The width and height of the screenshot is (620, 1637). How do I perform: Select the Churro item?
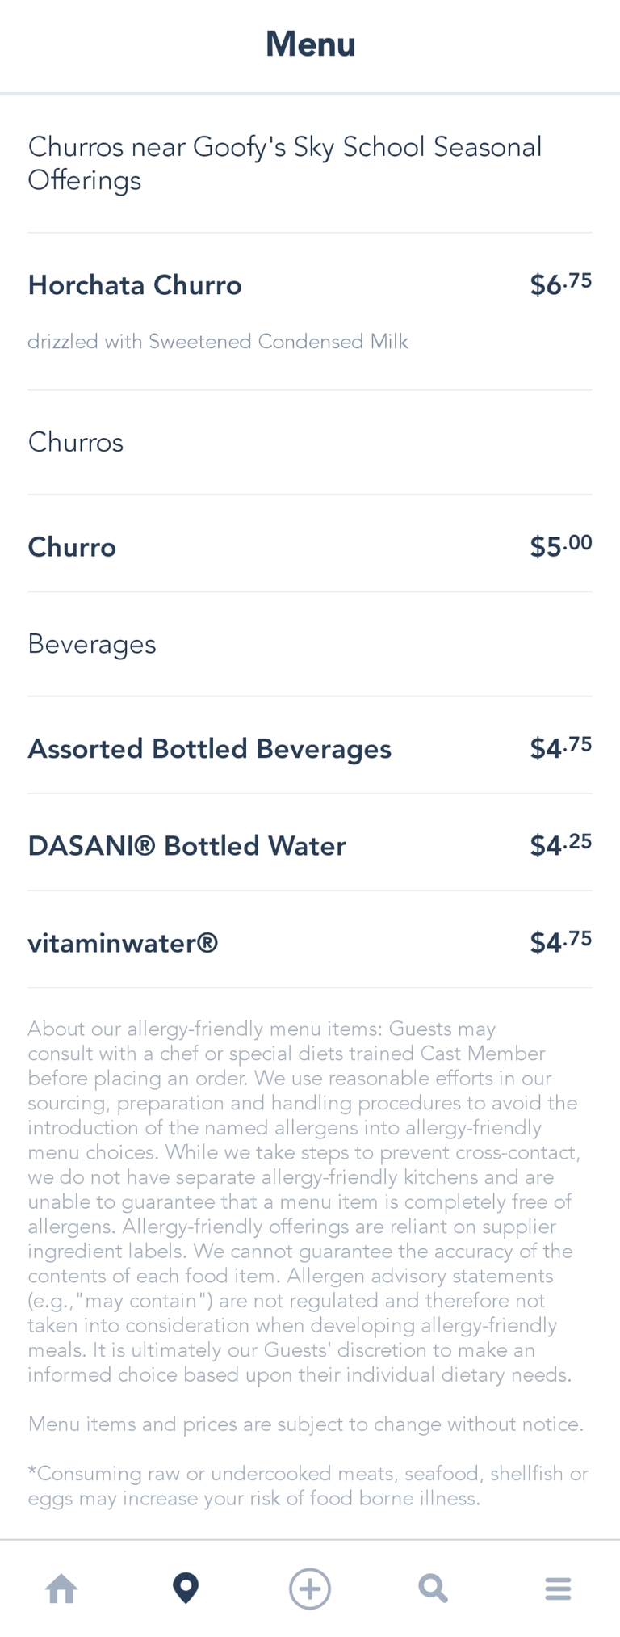click(72, 547)
